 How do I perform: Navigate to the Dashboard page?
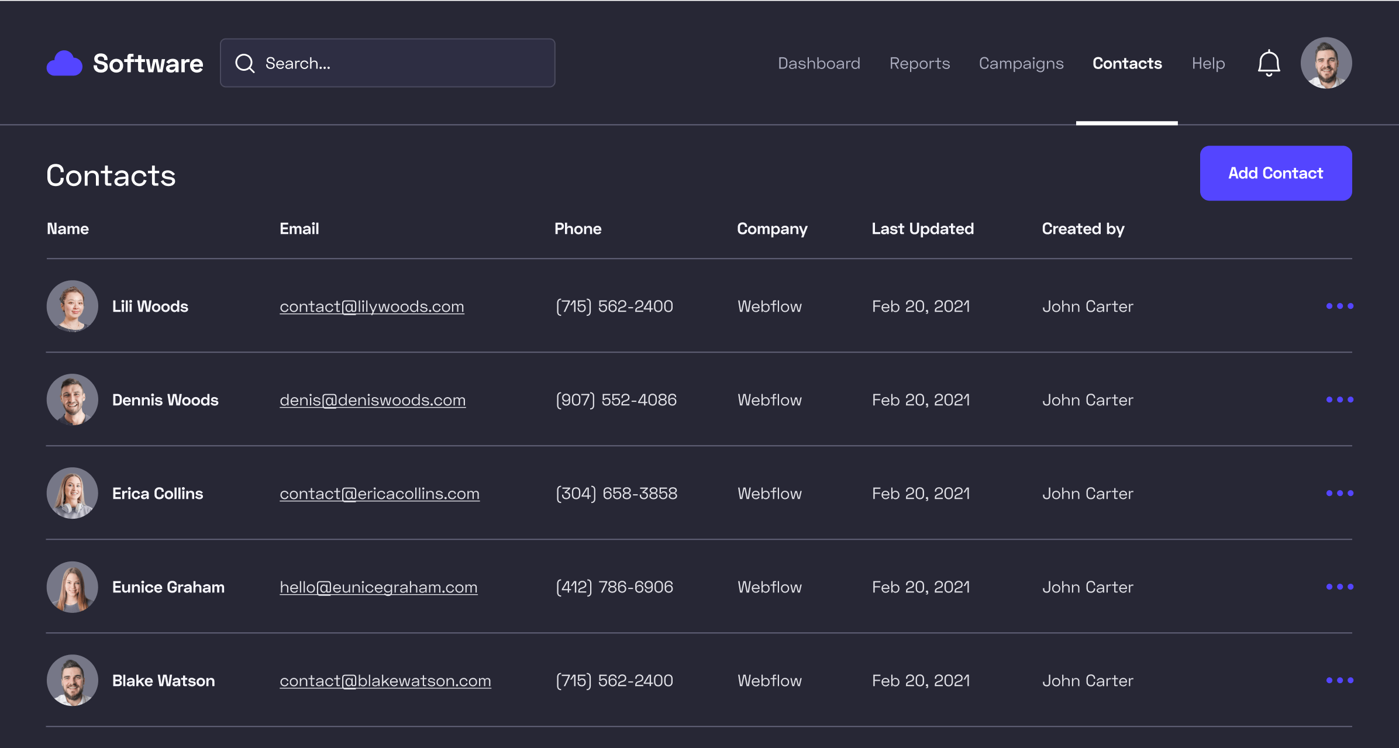point(818,63)
